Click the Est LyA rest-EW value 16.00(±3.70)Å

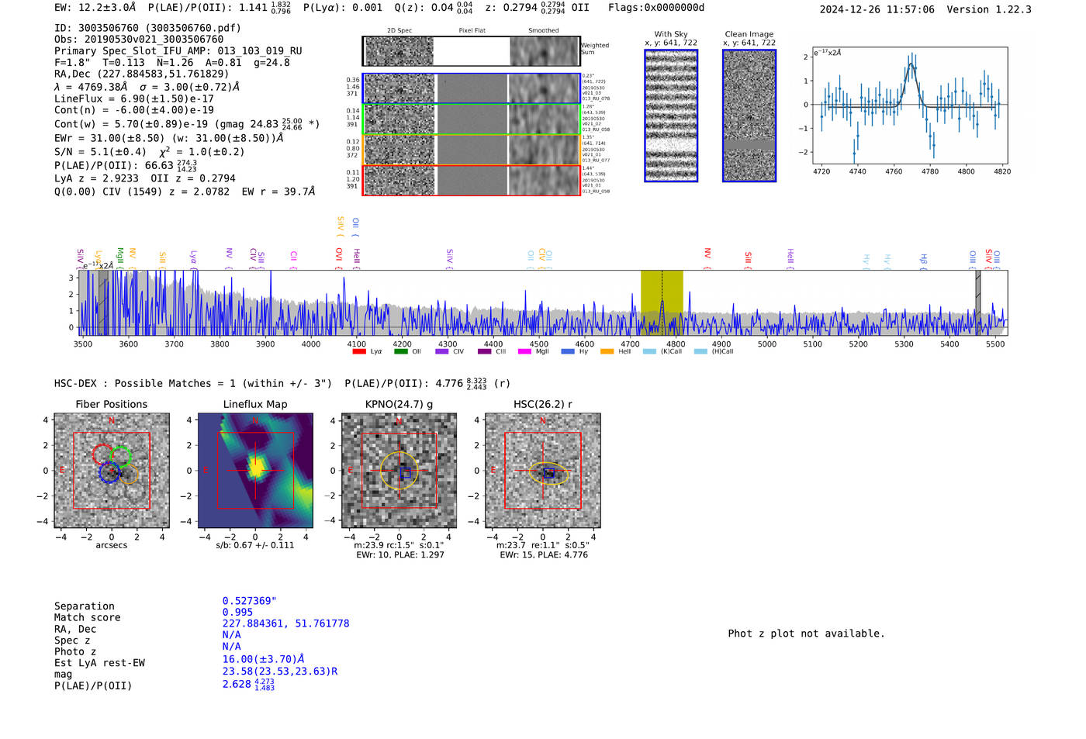point(264,659)
